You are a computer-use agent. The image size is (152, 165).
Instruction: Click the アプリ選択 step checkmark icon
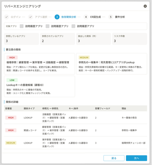point(30,17)
